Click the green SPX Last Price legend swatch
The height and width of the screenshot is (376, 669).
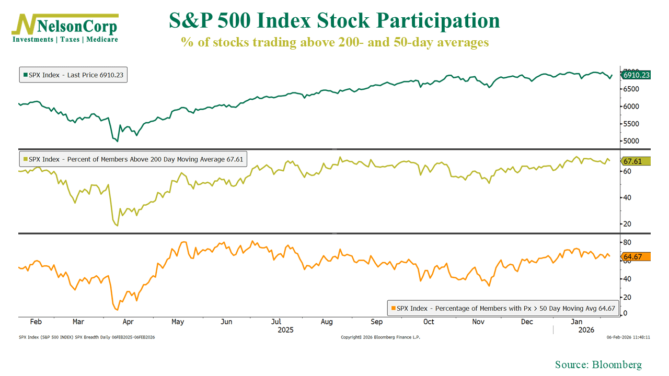(x=25, y=75)
